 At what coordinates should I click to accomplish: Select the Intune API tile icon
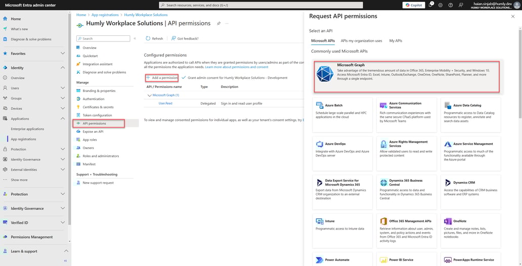[x=319, y=221]
